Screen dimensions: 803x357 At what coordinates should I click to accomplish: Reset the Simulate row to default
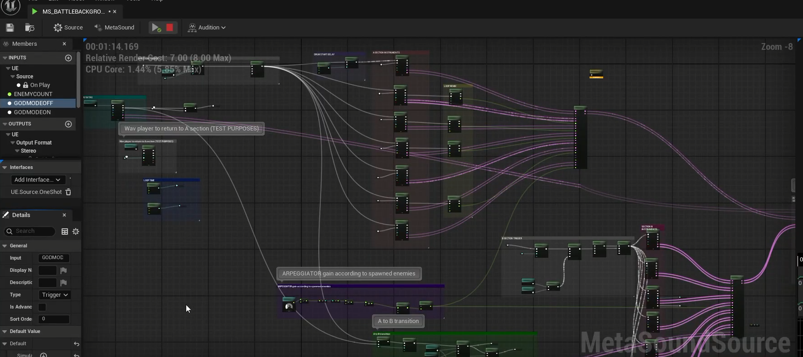tap(77, 355)
